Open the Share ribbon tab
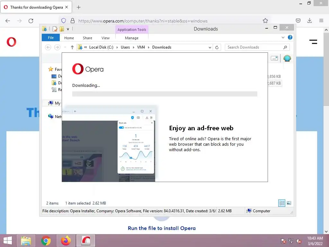 click(x=87, y=38)
